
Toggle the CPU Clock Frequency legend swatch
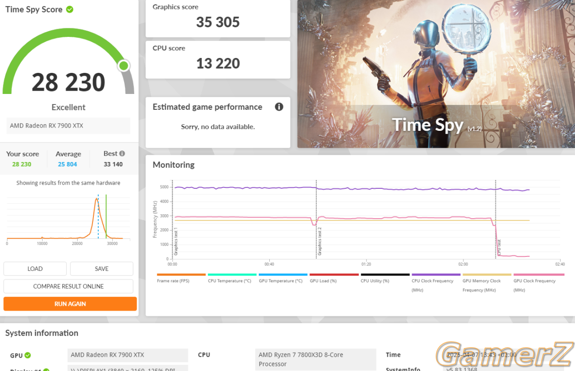436,275
